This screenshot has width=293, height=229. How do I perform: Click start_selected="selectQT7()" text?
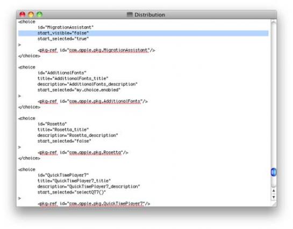pos(72,192)
